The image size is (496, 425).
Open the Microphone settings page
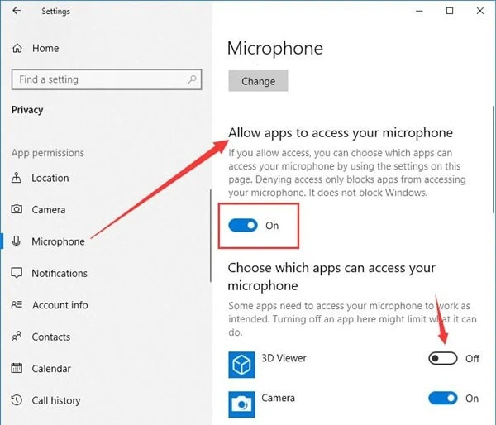click(x=58, y=241)
